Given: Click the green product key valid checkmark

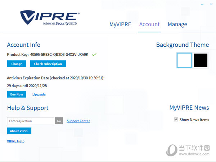Looking at the screenshot, I should click(94, 55).
